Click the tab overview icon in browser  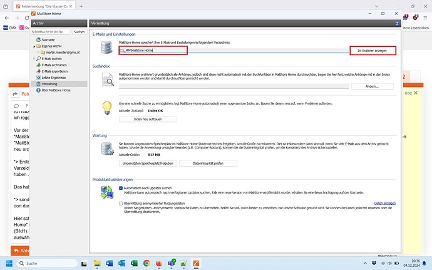(x=6, y=6)
